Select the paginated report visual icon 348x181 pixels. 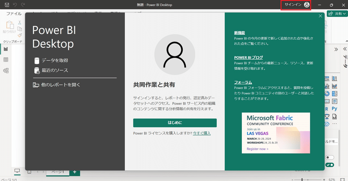[335, 116]
